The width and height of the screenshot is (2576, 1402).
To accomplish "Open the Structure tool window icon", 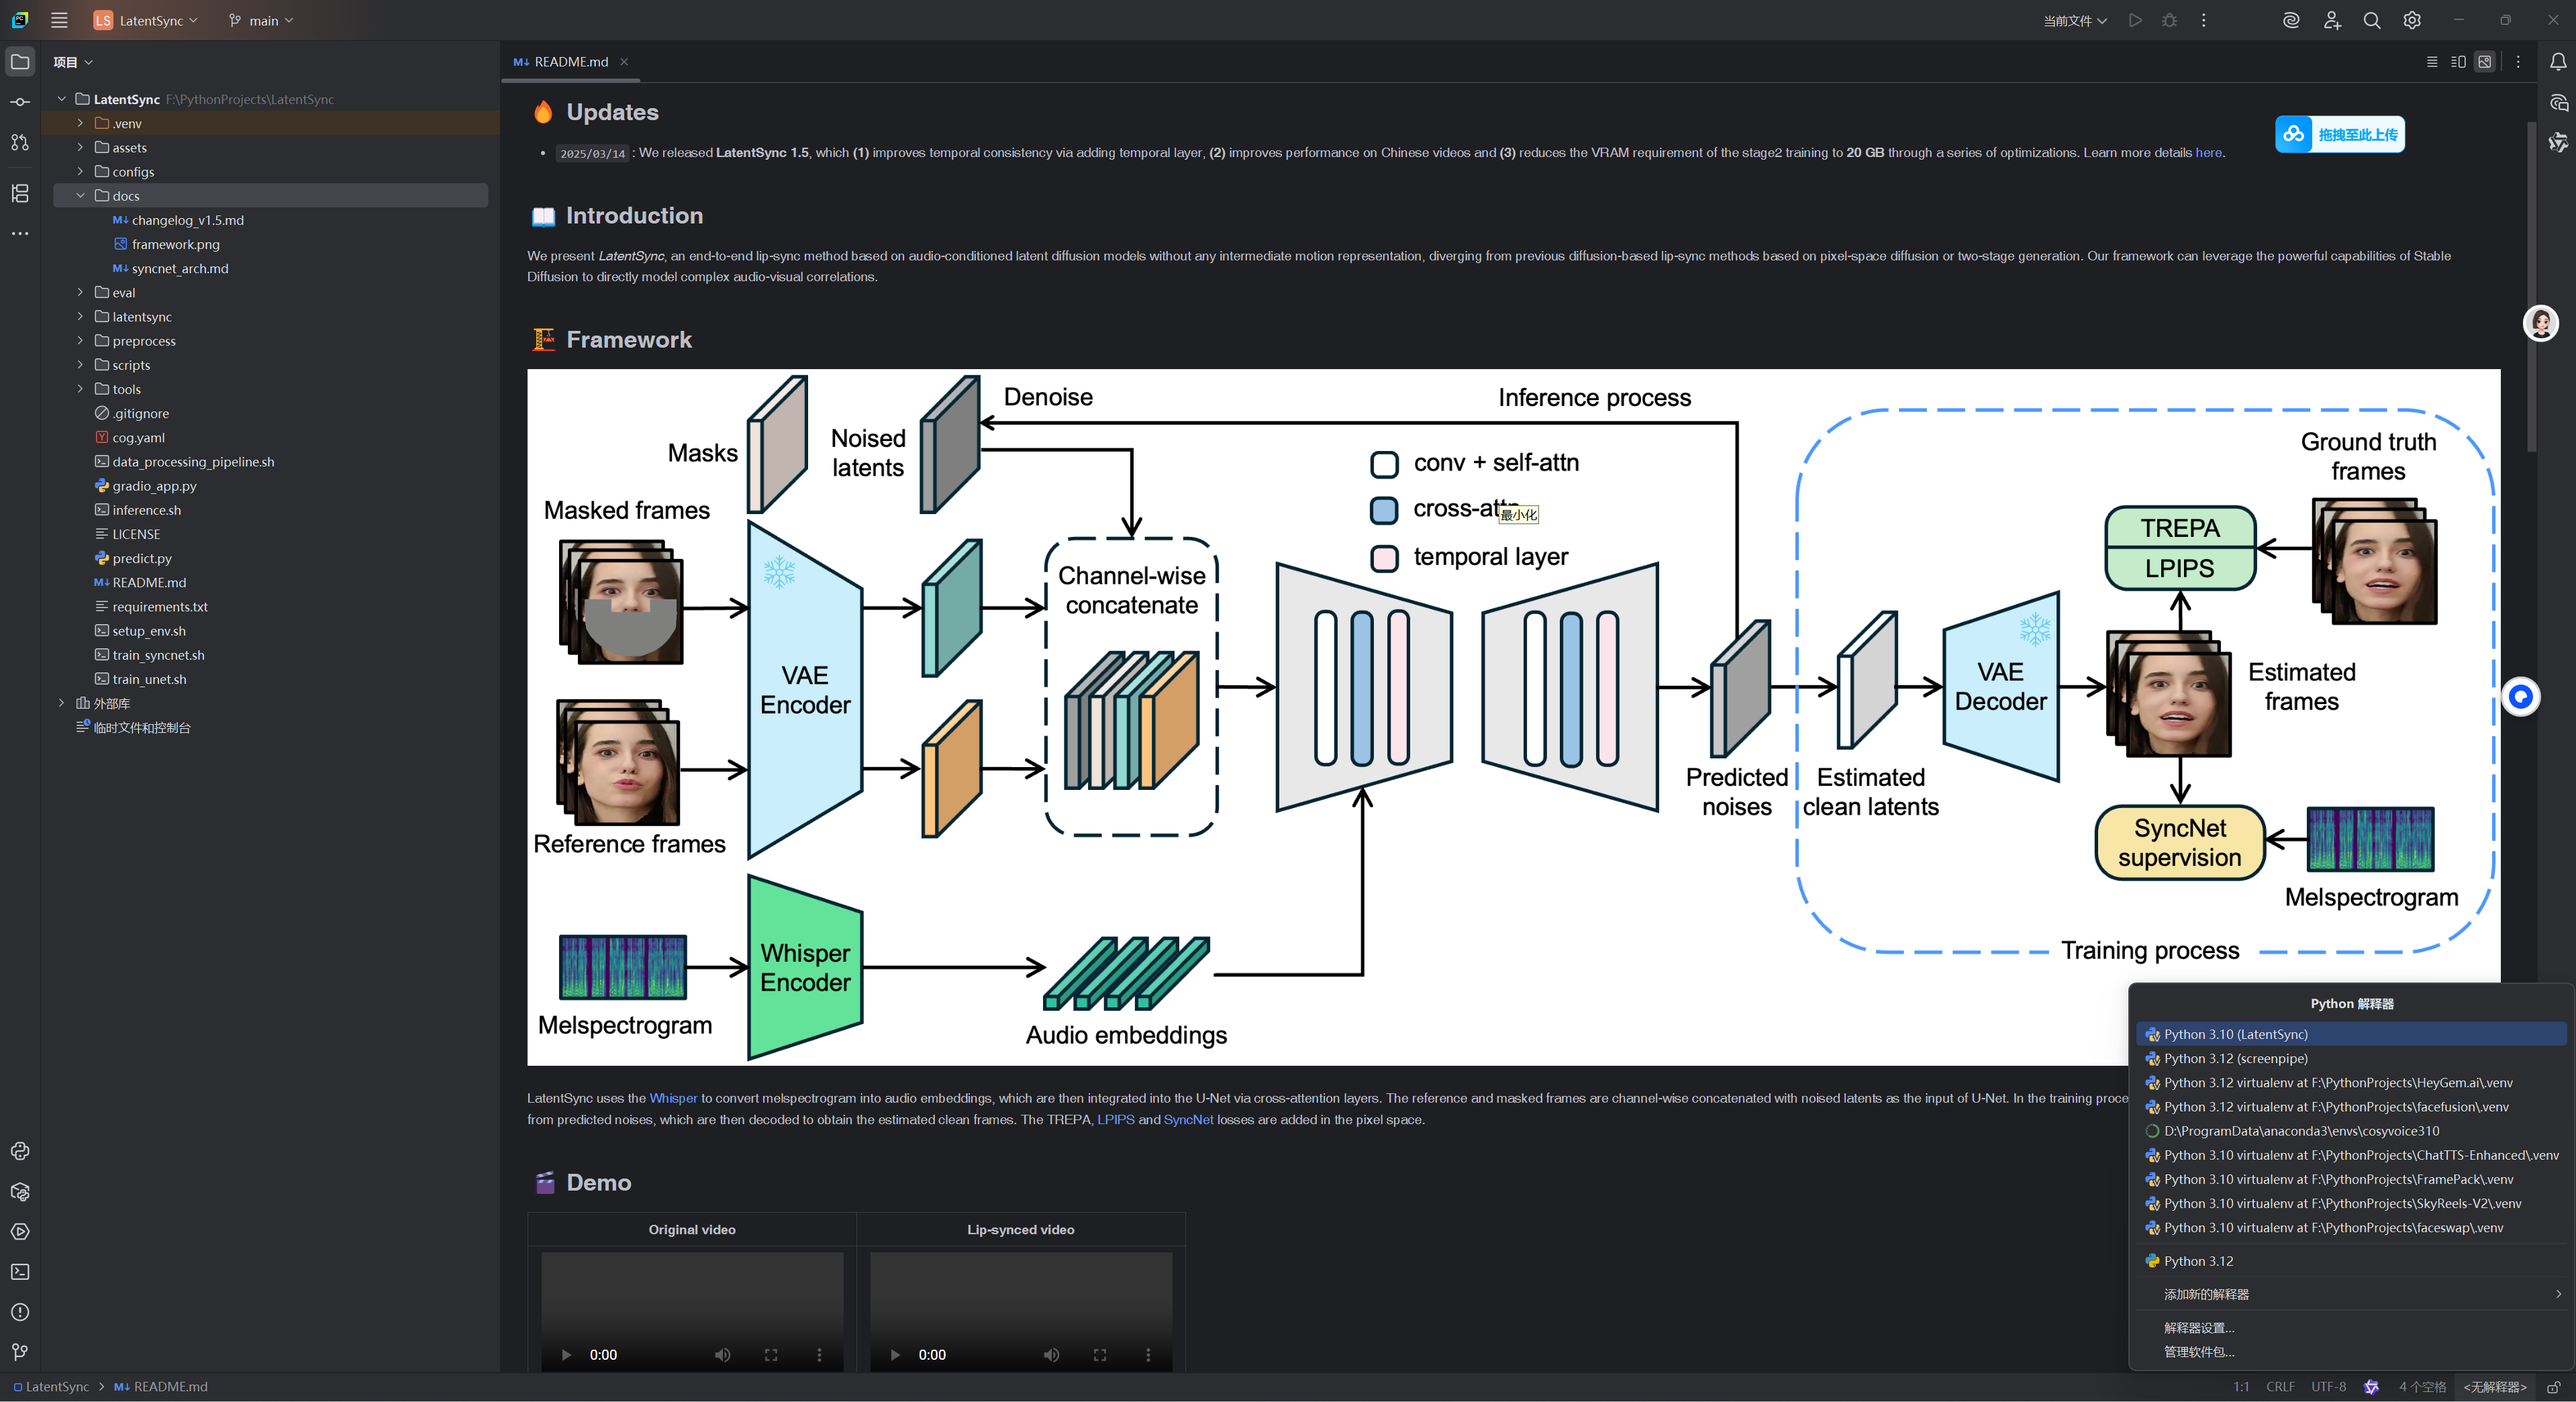I will (x=20, y=193).
